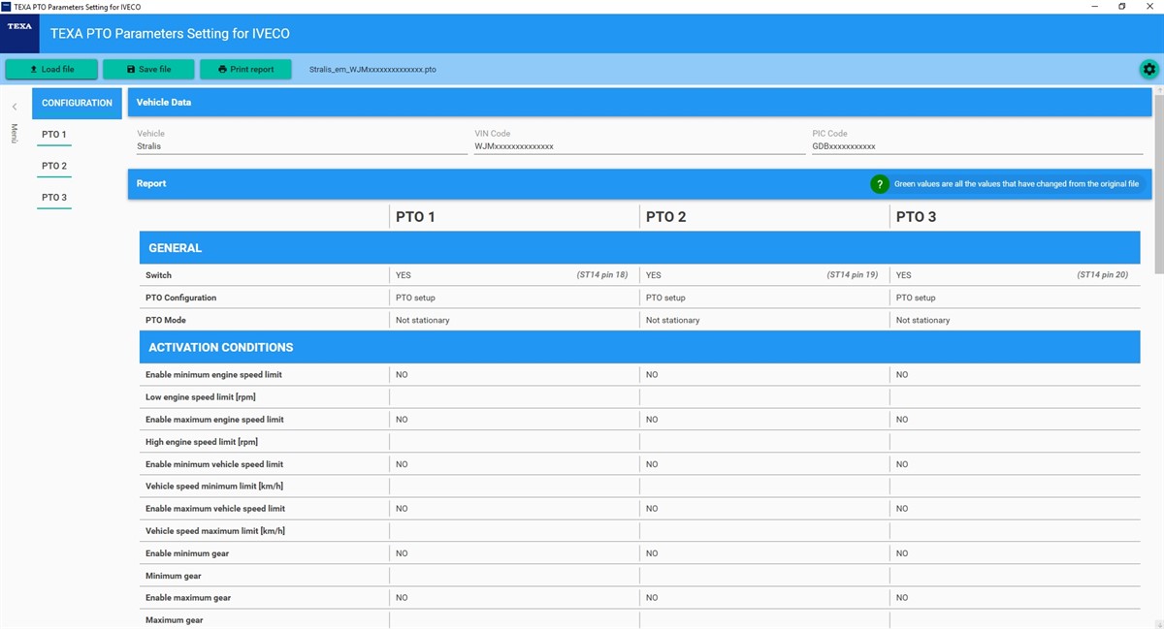
Task: Click 'High engine speed limit [rpm]' label
Action: pyautogui.click(x=201, y=442)
